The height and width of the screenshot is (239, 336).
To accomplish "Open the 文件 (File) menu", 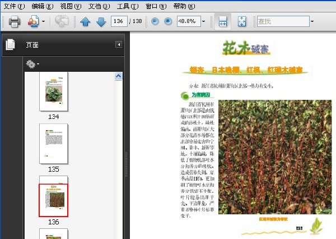I will [x=14, y=6].
